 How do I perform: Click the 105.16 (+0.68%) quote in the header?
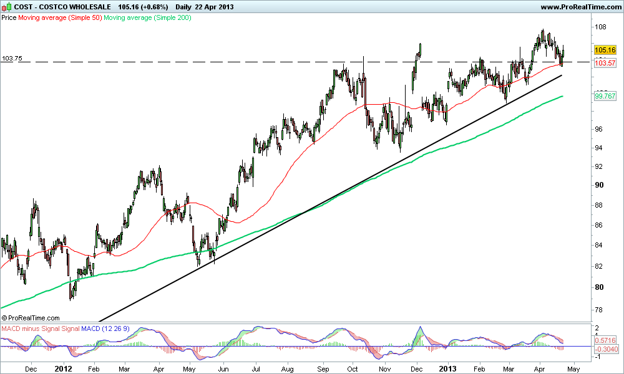[143, 7]
